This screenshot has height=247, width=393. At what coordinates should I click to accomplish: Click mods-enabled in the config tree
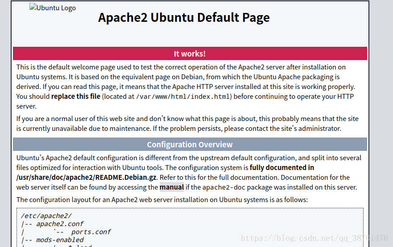pos(60,240)
